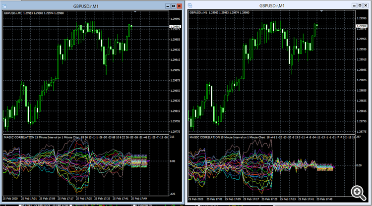Click price level 1.29875 on left chart axis
The width and height of the screenshot is (372, 206).
[175, 81]
